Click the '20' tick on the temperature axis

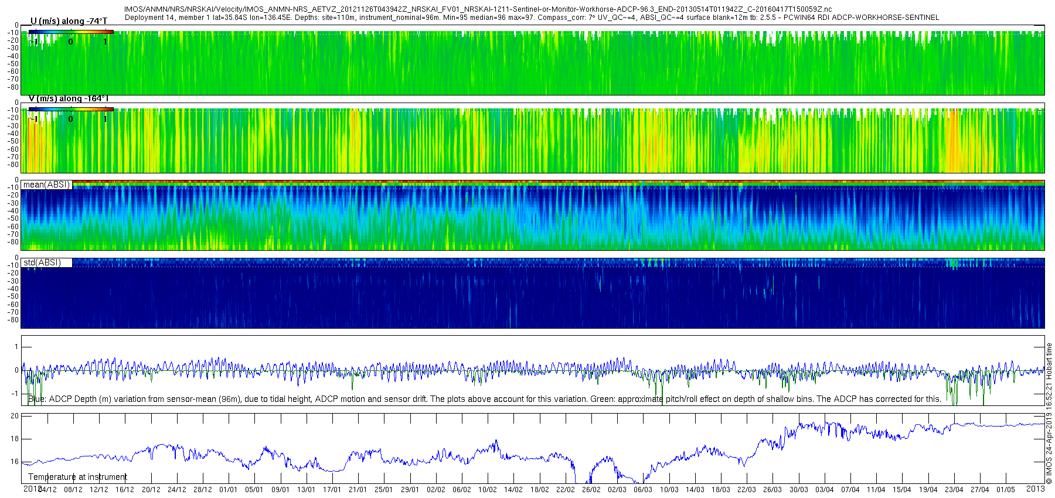15,416
